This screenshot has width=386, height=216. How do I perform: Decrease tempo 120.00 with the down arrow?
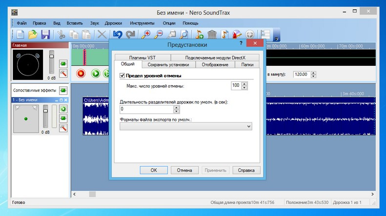click(313, 76)
